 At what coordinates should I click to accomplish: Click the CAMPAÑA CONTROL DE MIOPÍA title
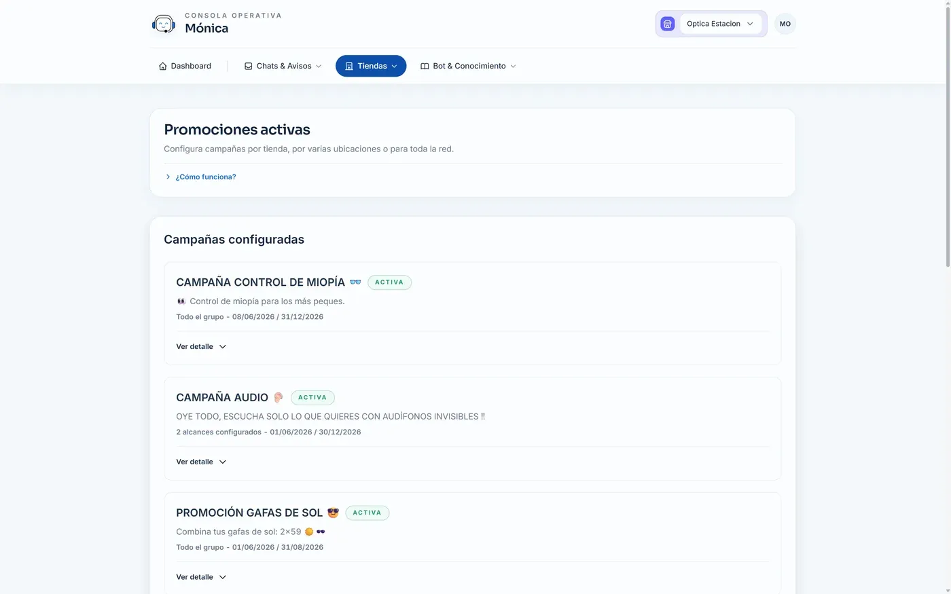[260, 282]
